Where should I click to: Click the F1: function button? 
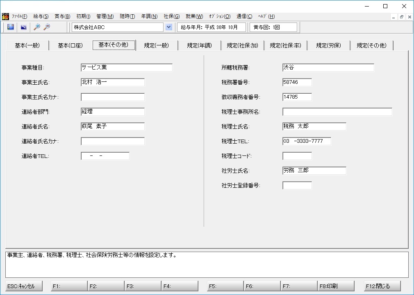tap(69, 286)
